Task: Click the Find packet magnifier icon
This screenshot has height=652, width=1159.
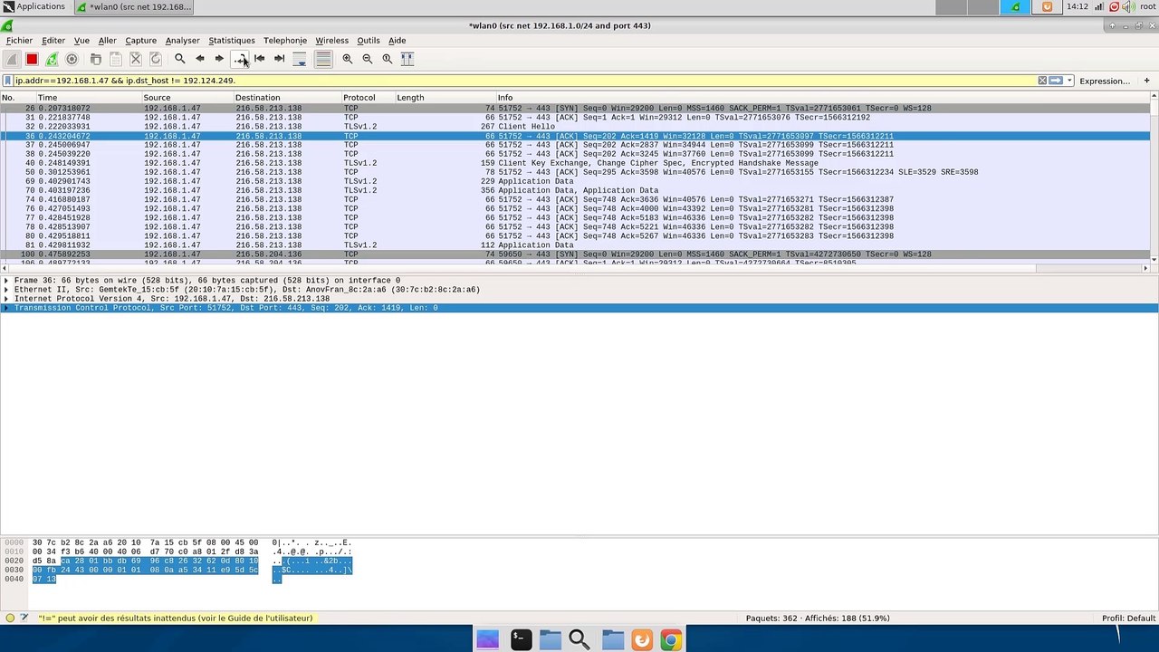Action: [x=179, y=59]
